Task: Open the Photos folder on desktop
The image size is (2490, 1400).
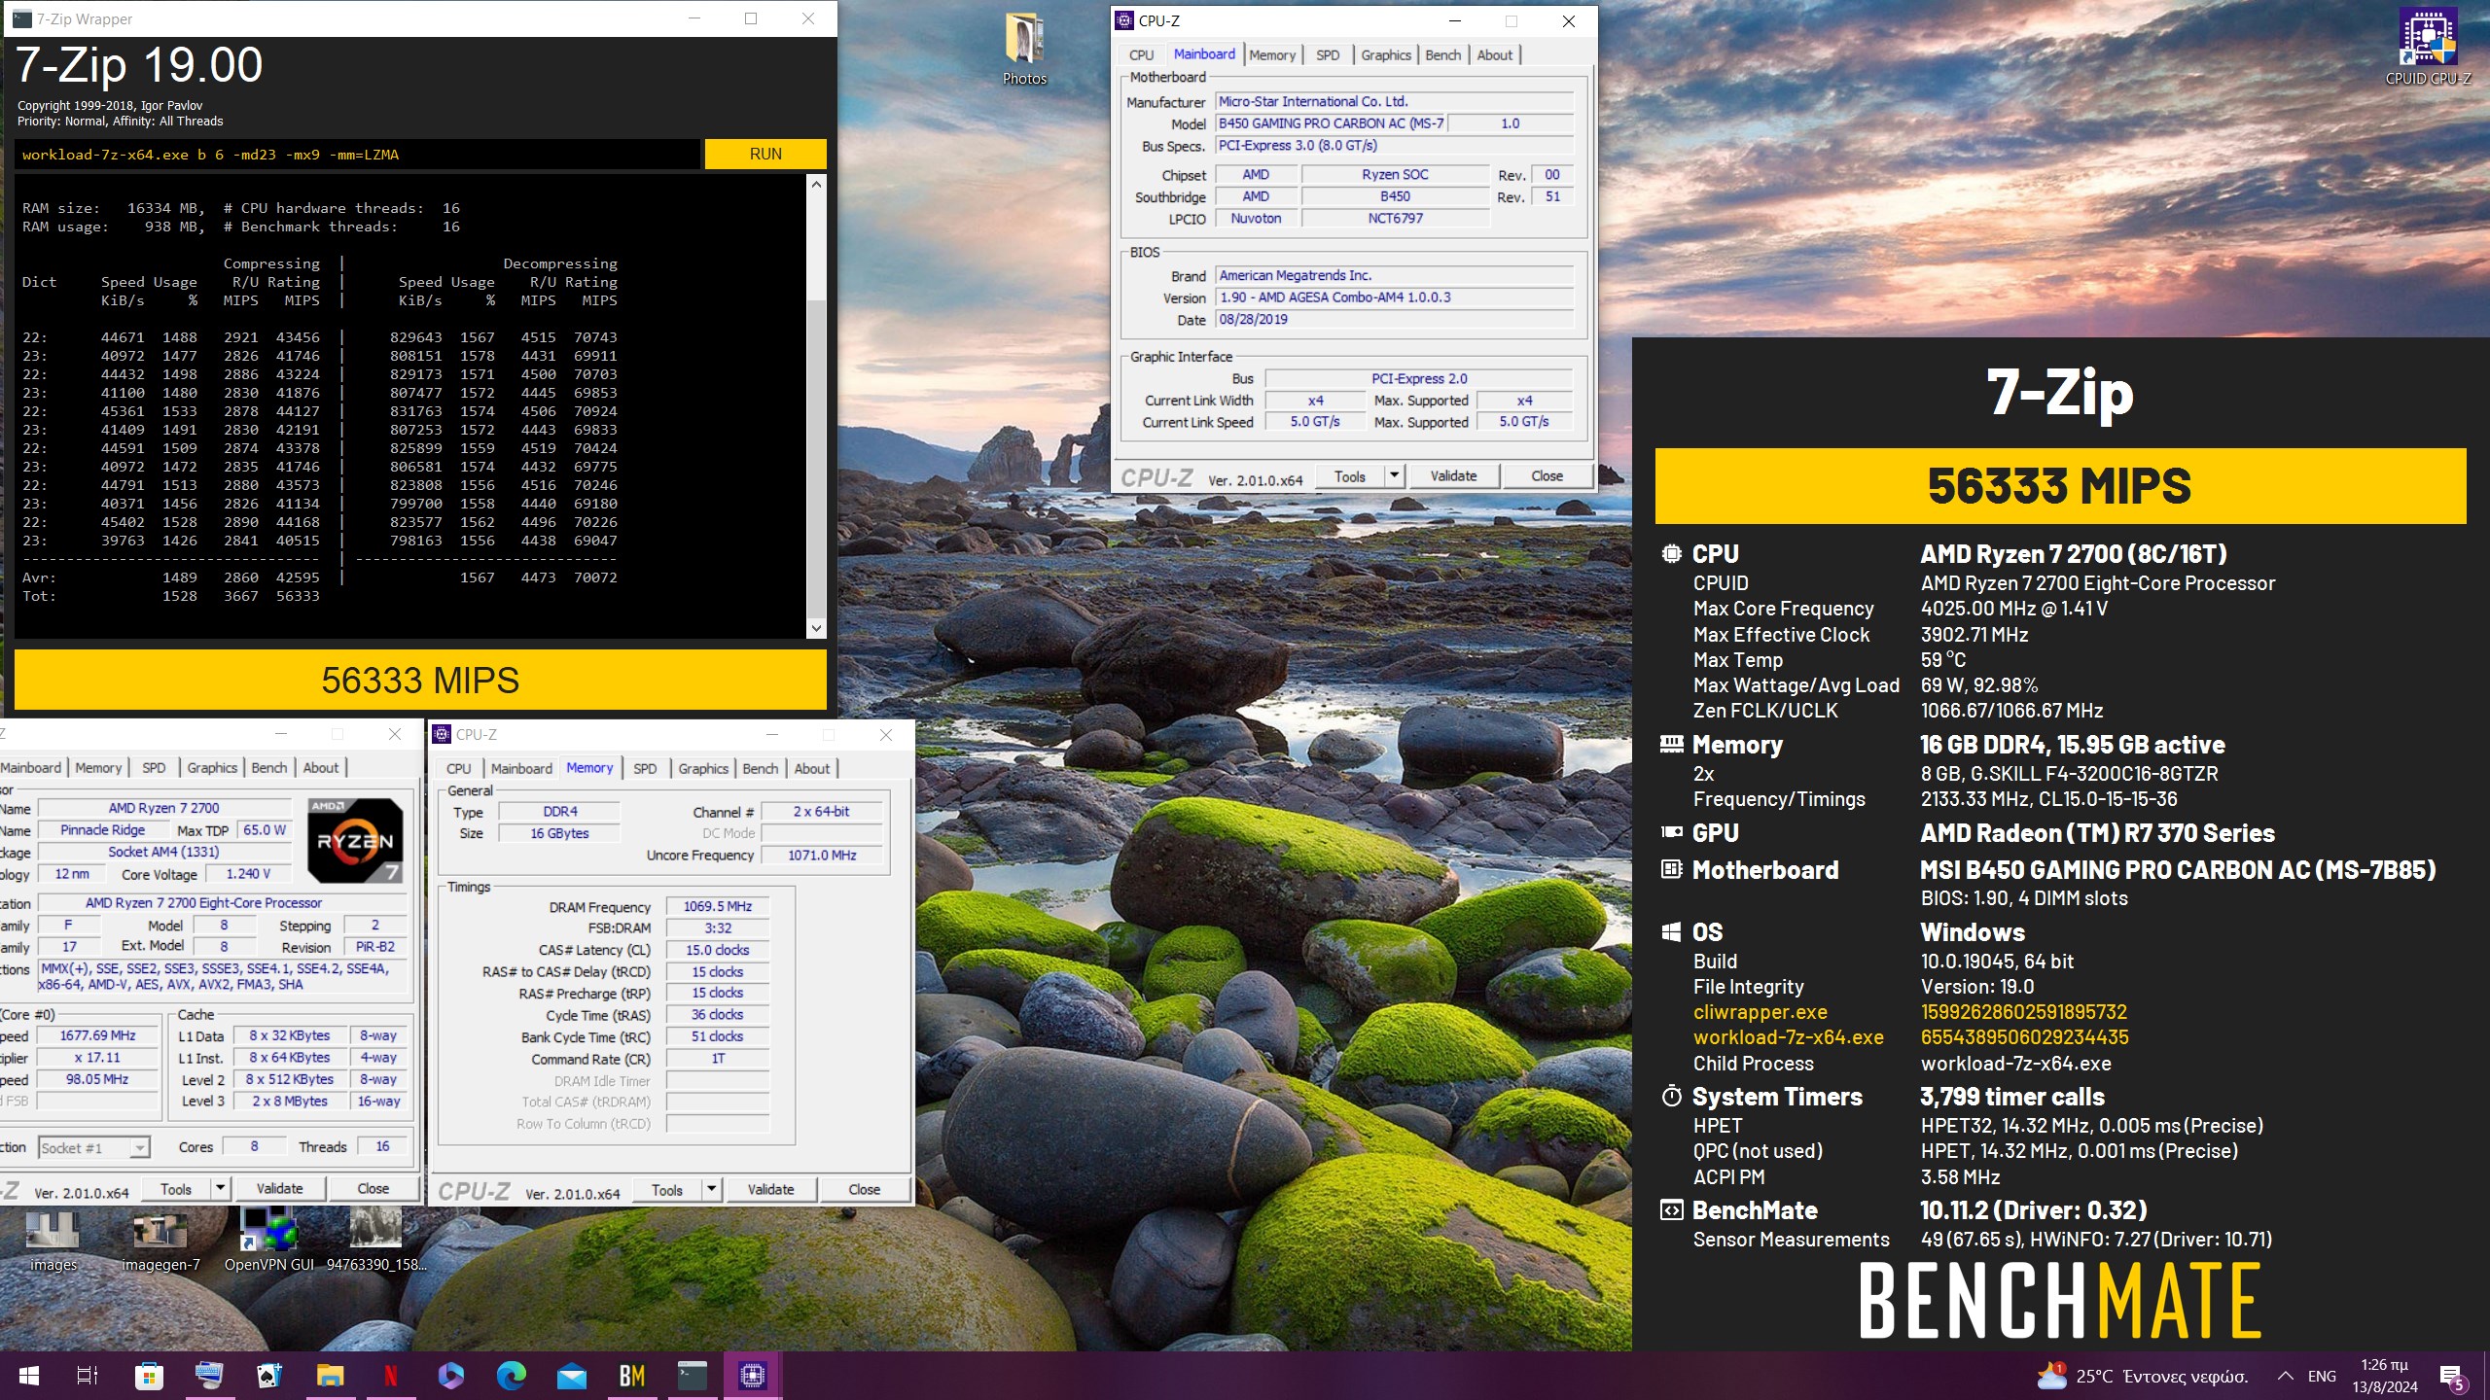Action: click(1024, 50)
